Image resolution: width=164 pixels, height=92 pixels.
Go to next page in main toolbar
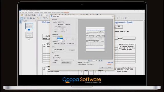pos(49,15)
